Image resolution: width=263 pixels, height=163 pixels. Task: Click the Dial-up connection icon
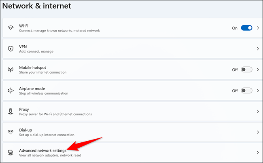(11, 132)
